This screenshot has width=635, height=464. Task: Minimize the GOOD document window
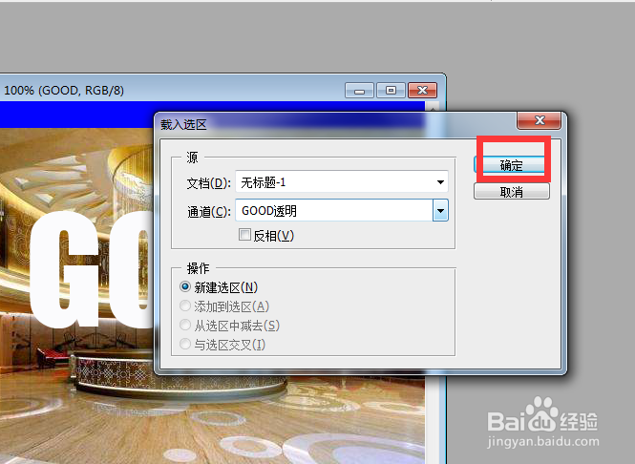point(359,91)
